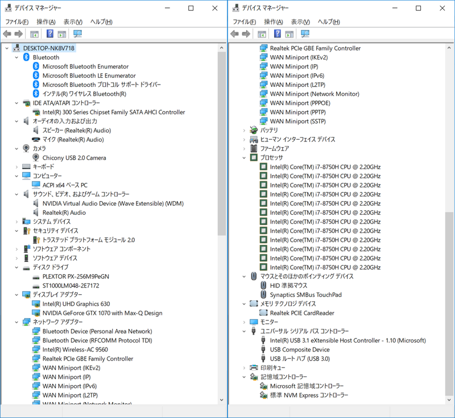455x418 pixels.
Task: Select Intel(R) UHD Graphics 630
Action: click(x=76, y=304)
